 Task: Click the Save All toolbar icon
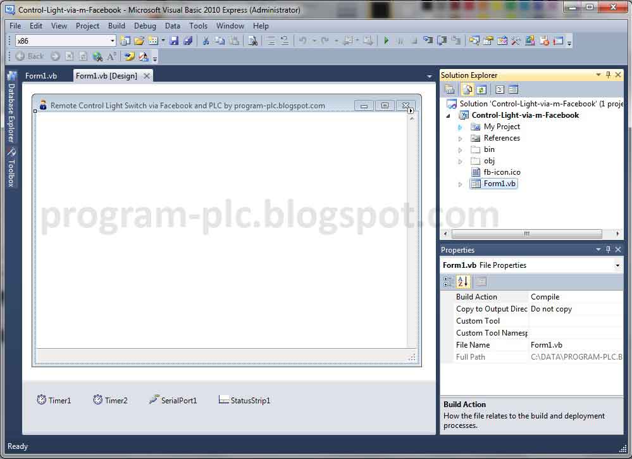click(188, 41)
